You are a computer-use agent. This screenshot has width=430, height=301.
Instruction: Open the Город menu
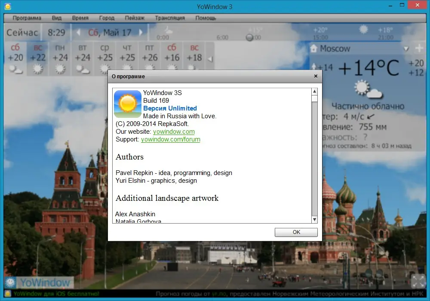pyautogui.click(x=107, y=18)
